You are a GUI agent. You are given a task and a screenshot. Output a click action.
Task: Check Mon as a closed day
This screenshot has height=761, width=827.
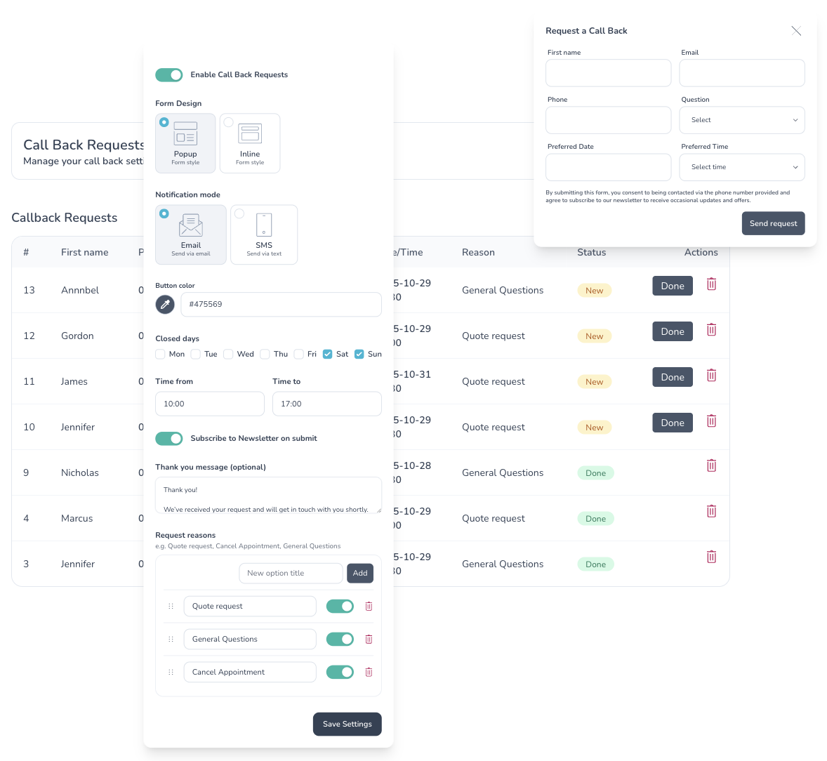pyautogui.click(x=160, y=354)
